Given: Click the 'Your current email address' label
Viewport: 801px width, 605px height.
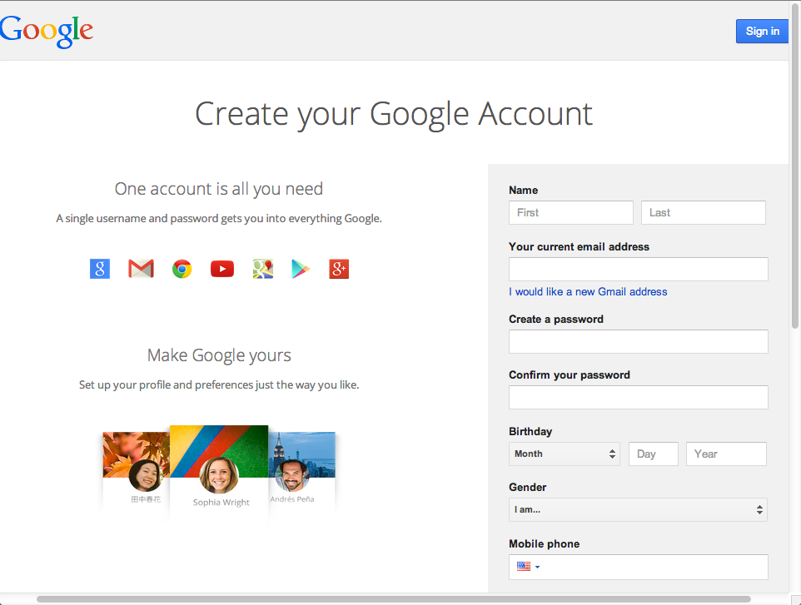Looking at the screenshot, I should tap(579, 246).
